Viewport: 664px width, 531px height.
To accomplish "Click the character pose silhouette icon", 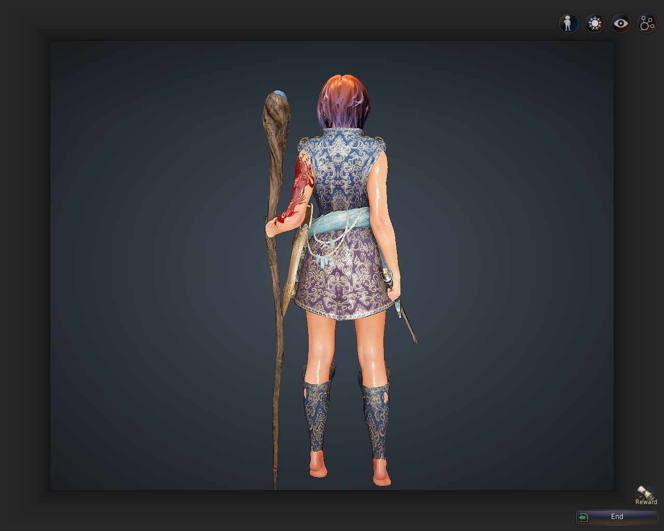I will (x=568, y=23).
